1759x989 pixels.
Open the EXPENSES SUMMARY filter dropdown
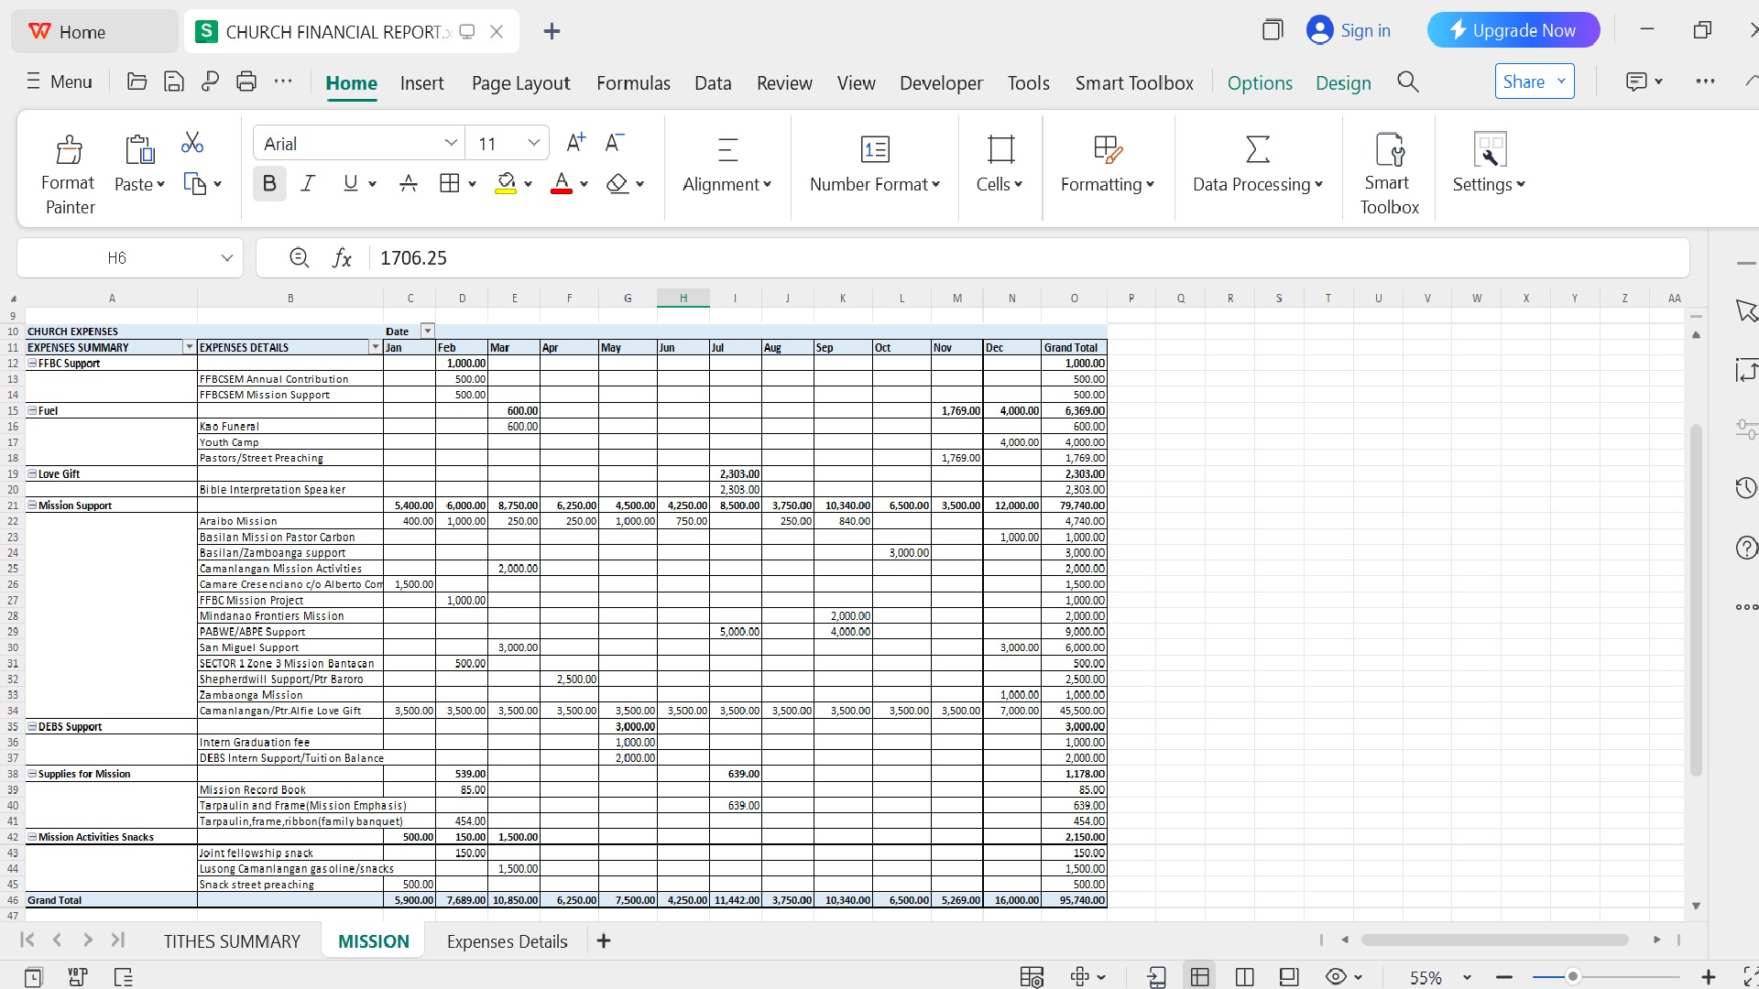coord(190,348)
